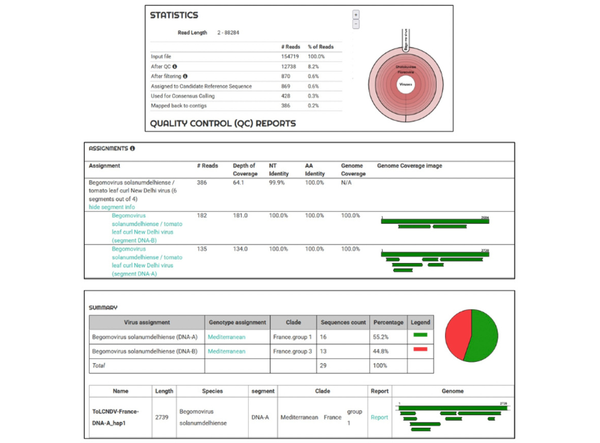
Task: Select 'Mapped back to contigs' row label
Action: tap(179, 106)
